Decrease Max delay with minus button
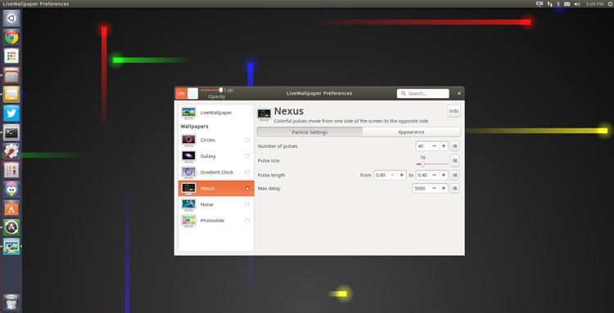This screenshot has height=313, width=614. coord(434,188)
